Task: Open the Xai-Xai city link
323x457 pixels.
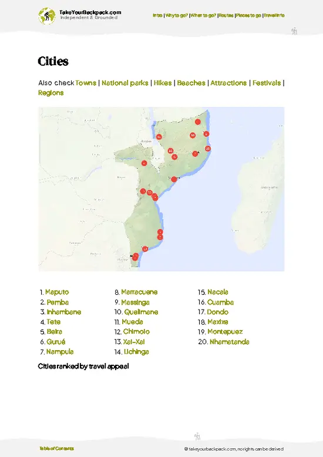Action: tap(134, 342)
